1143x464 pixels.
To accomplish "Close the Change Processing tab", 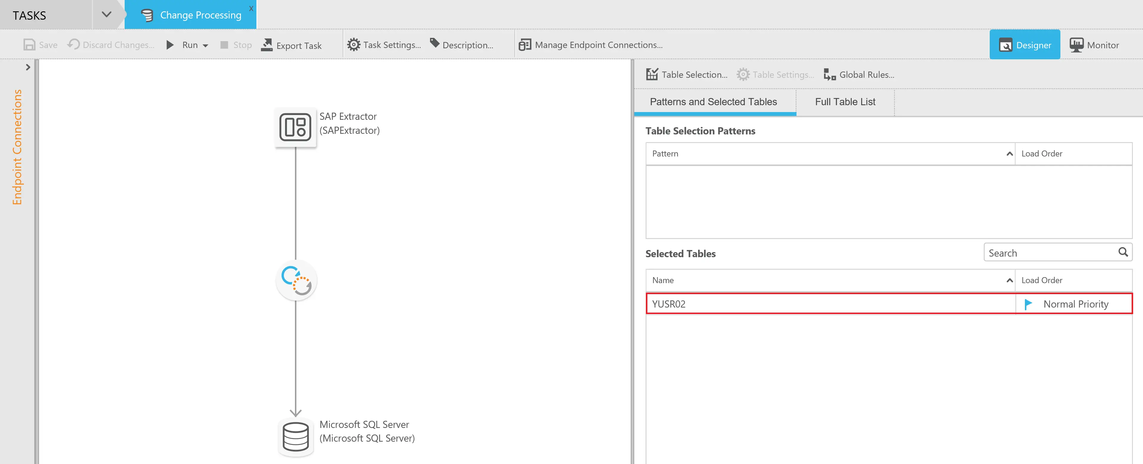I will point(251,8).
